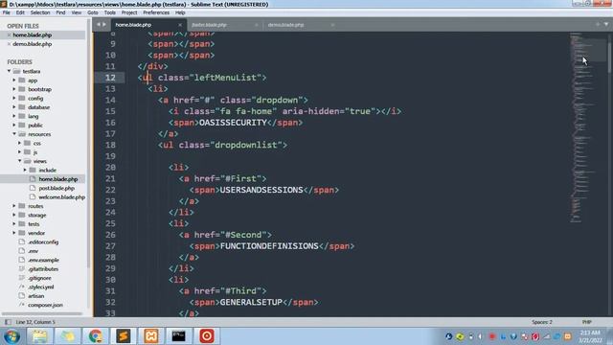The height and width of the screenshot is (345, 613).
Task: Open the Goto menu
Action: click(93, 12)
